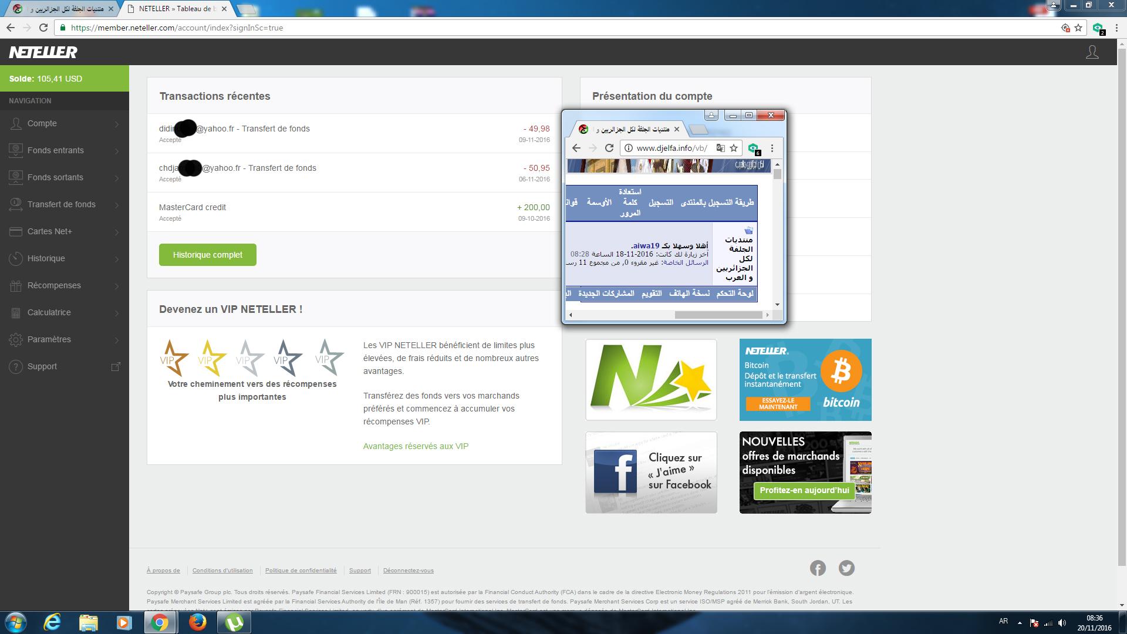Click the Paramètres gear icon

click(16, 339)
